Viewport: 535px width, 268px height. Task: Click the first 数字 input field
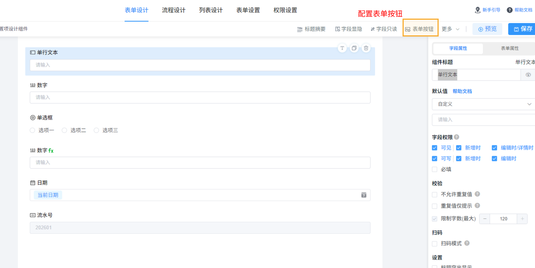tap(200, 98)
